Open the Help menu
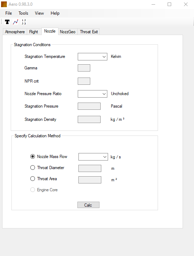194x256 pixels. [x=55, y=13]
